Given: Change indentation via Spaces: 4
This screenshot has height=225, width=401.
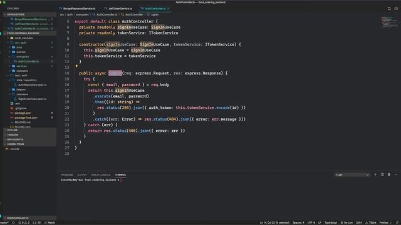Looking at the screenshot, I should (x=298, y=222).
